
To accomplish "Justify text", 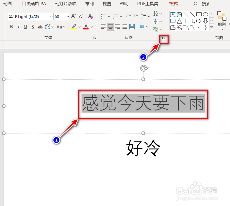I will point(125,27).
